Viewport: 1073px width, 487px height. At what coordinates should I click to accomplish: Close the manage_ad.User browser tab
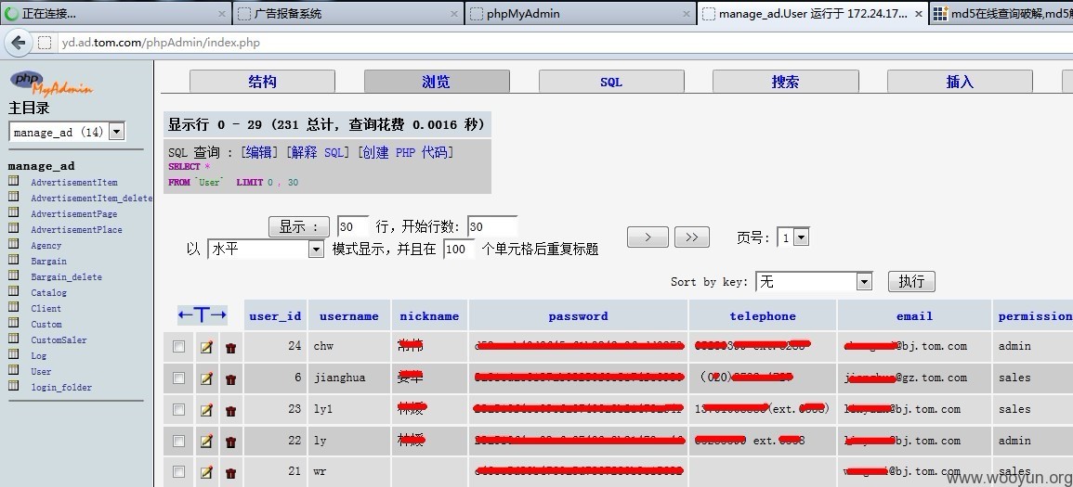[x=919, y=14]
